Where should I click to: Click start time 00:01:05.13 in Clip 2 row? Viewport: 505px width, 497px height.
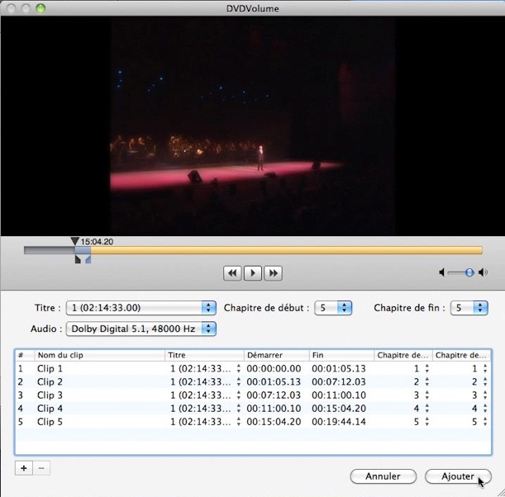tap(274, 382)
